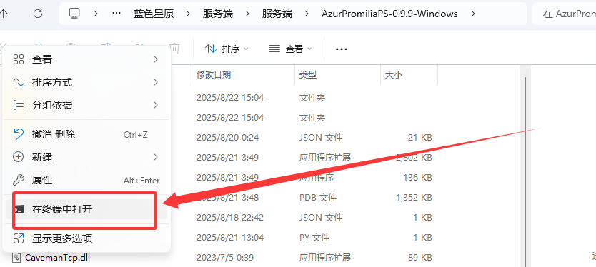Click the date 2025/8/18 22:42

pyautogui.click(x=230, y=218)
